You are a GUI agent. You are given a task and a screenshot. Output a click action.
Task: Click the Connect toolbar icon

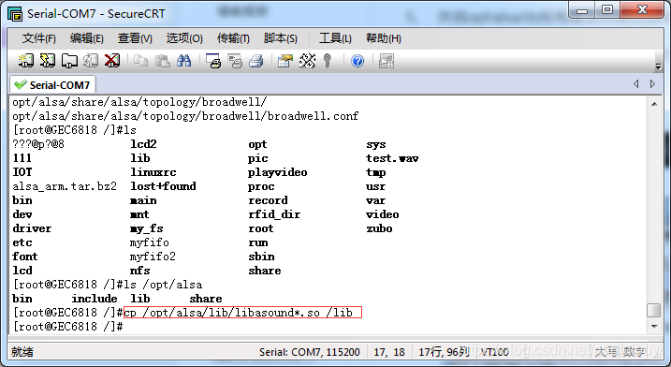[25, 61]
